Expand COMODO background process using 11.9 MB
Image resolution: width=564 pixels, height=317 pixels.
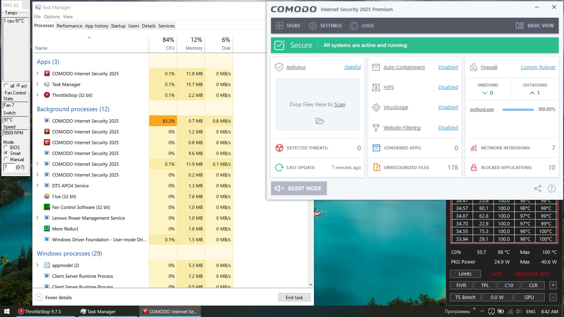37,164
